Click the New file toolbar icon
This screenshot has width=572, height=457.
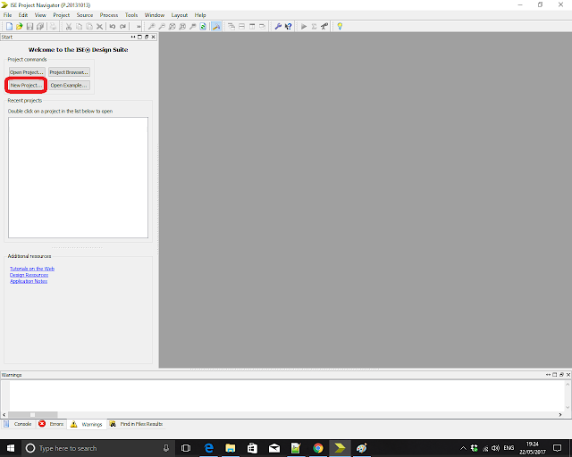9,26
